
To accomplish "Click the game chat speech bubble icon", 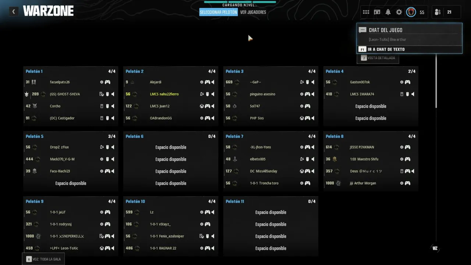I will point(362,30).
